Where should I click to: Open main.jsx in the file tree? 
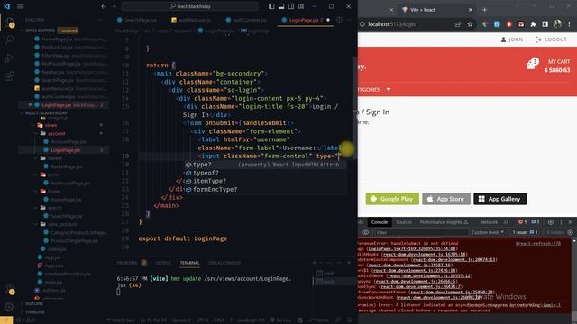(x=53, y=282)
